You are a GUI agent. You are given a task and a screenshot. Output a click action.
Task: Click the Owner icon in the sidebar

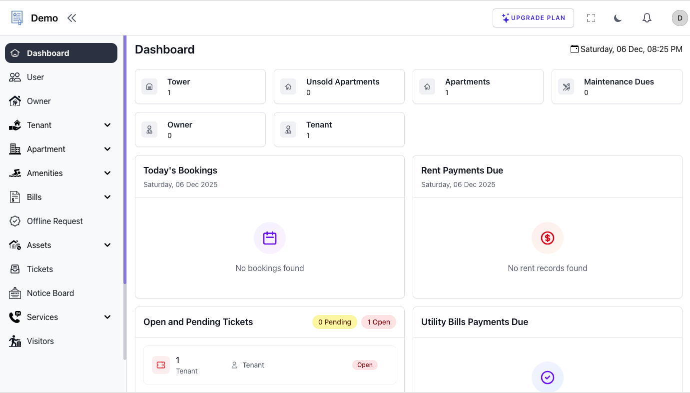pyautogui.click(x=15, y=101)
